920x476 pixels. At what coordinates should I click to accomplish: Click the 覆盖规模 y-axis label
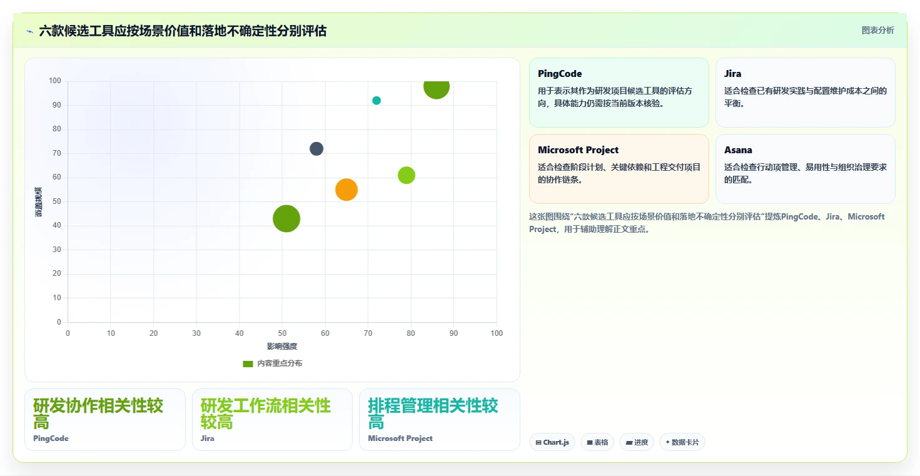pos(39,202)
